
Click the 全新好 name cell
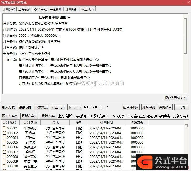pyautogui.click(x=30, y=152)
